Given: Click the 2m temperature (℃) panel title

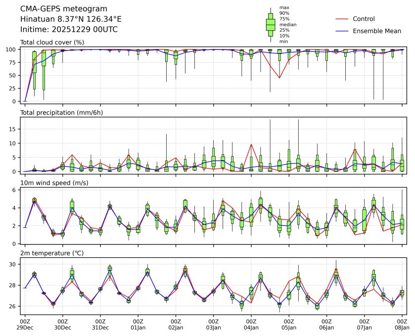Looking at the screenshot, I should pos(52,253).
